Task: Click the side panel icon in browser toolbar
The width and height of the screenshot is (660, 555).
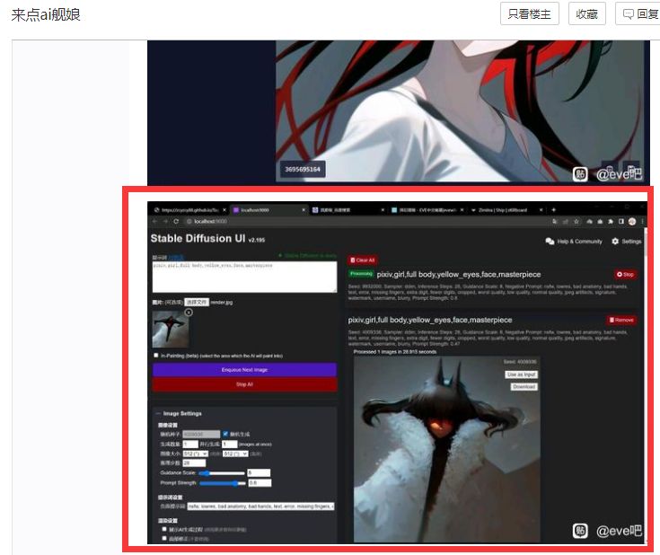Action: 621,222
